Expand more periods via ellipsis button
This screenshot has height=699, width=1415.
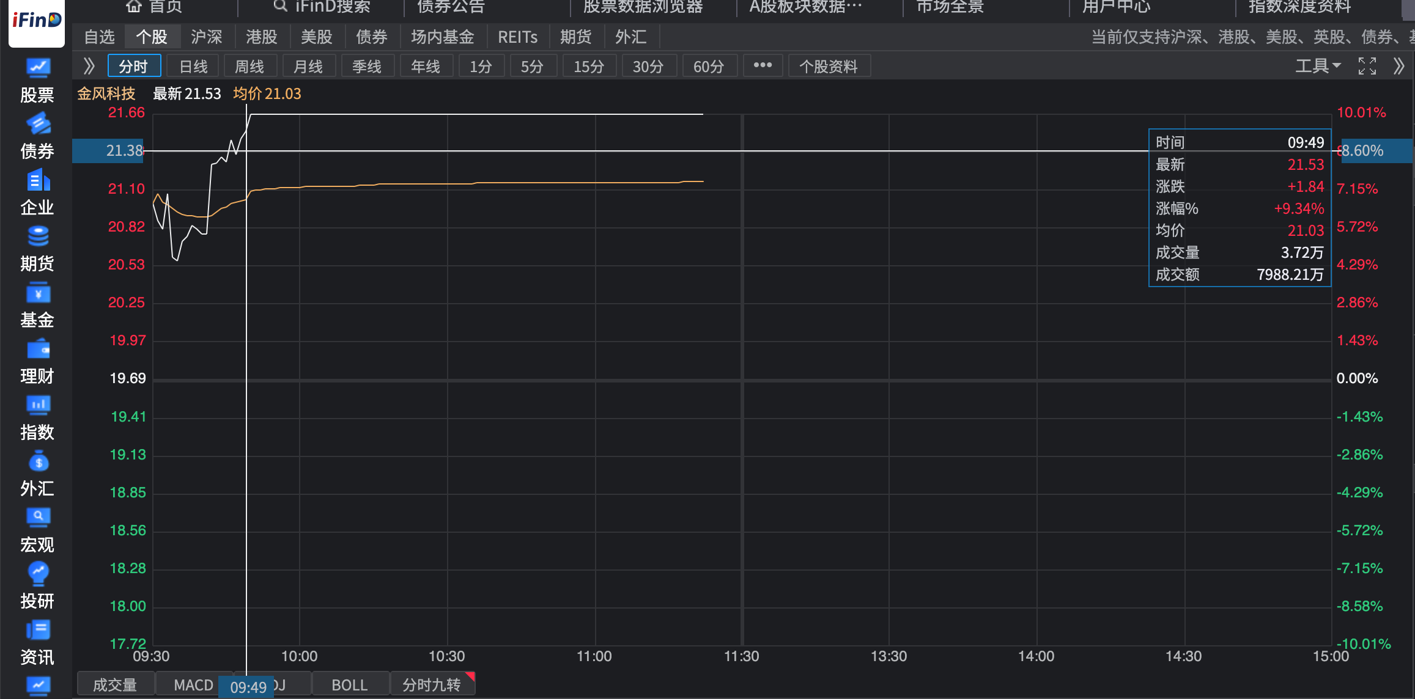763,66
